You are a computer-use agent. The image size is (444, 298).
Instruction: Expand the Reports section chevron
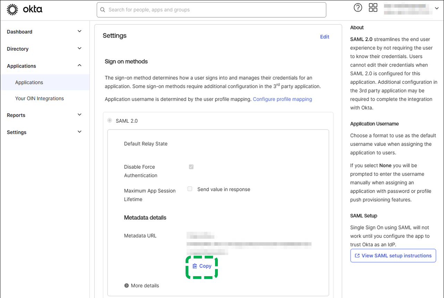(79, 115)
